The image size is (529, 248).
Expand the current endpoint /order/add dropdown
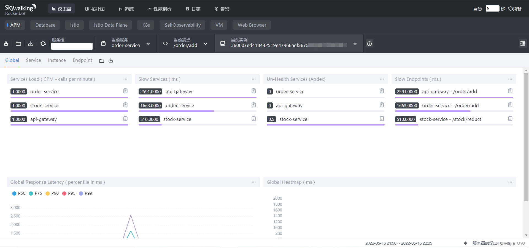[206, 44]
